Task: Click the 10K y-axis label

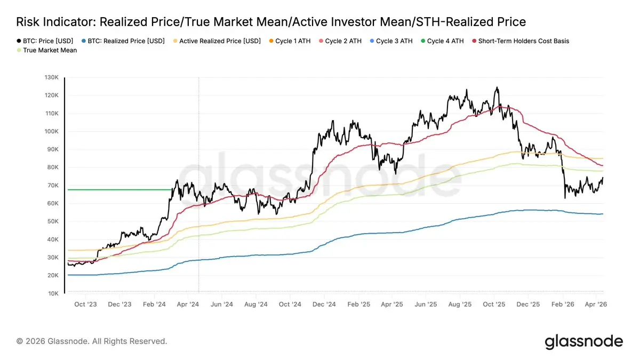Action: [52, 293]
